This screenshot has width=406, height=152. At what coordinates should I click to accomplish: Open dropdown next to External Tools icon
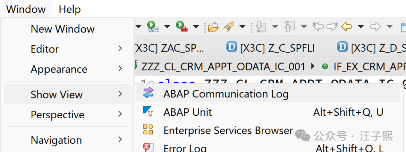tap(196, 26)
